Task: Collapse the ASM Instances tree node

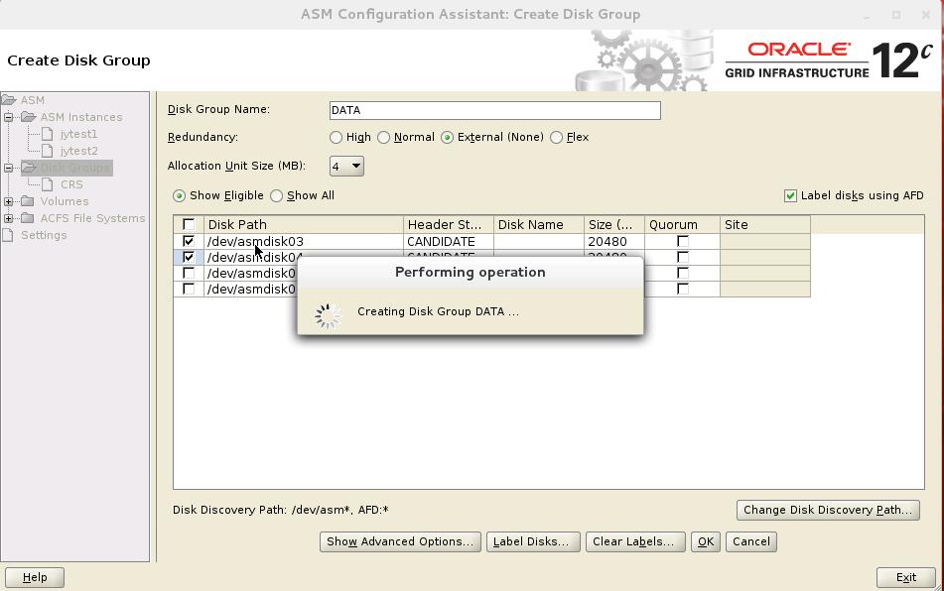Action: 8,117
